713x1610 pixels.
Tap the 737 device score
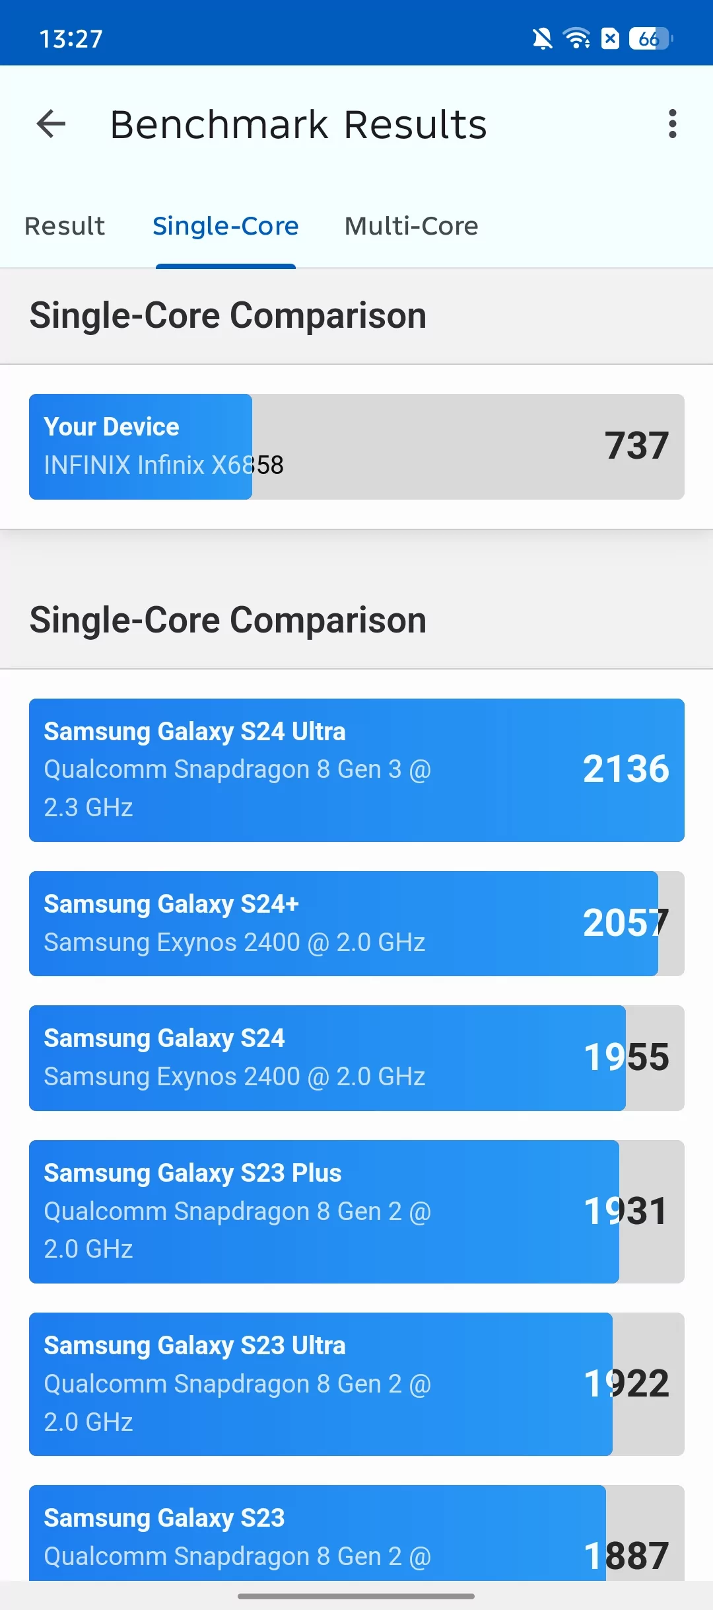636,446
